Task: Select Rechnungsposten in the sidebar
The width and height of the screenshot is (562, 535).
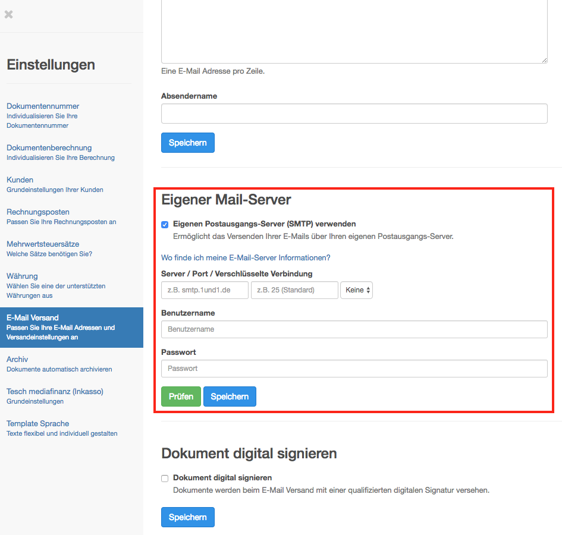Action: click(x=38, y=212)
